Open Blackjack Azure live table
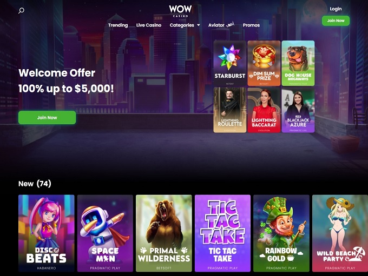The image size is (368, 276). pos(298,110)
